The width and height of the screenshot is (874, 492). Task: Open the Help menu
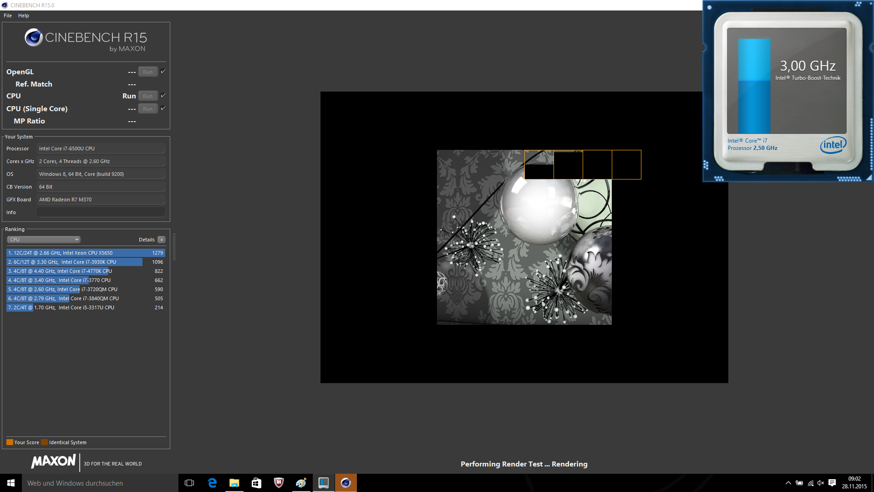coord(24,15)
